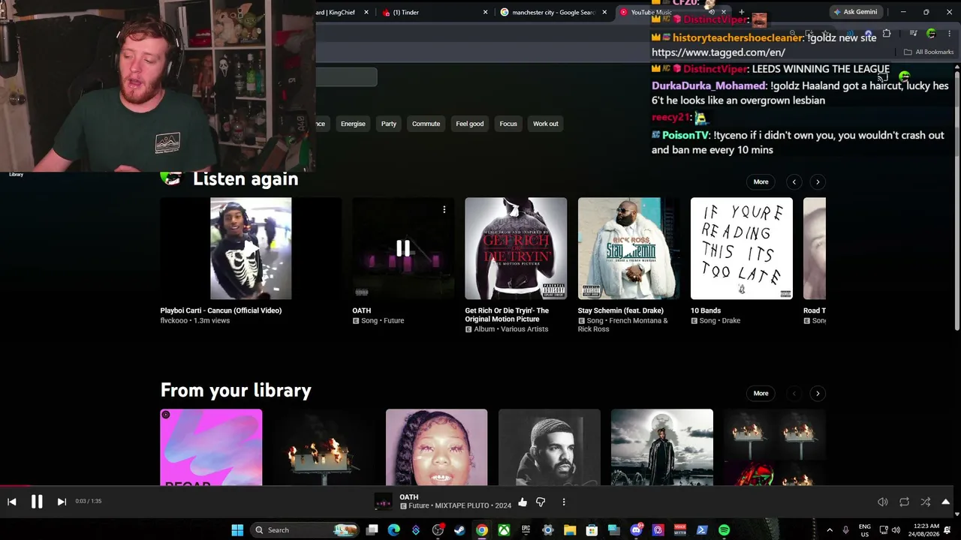Like the song OATH
The image size is (961, 540).
[523, 502]
